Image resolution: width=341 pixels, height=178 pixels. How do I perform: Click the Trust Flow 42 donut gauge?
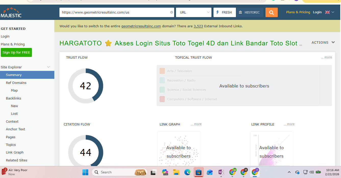[x=86, y=86]
